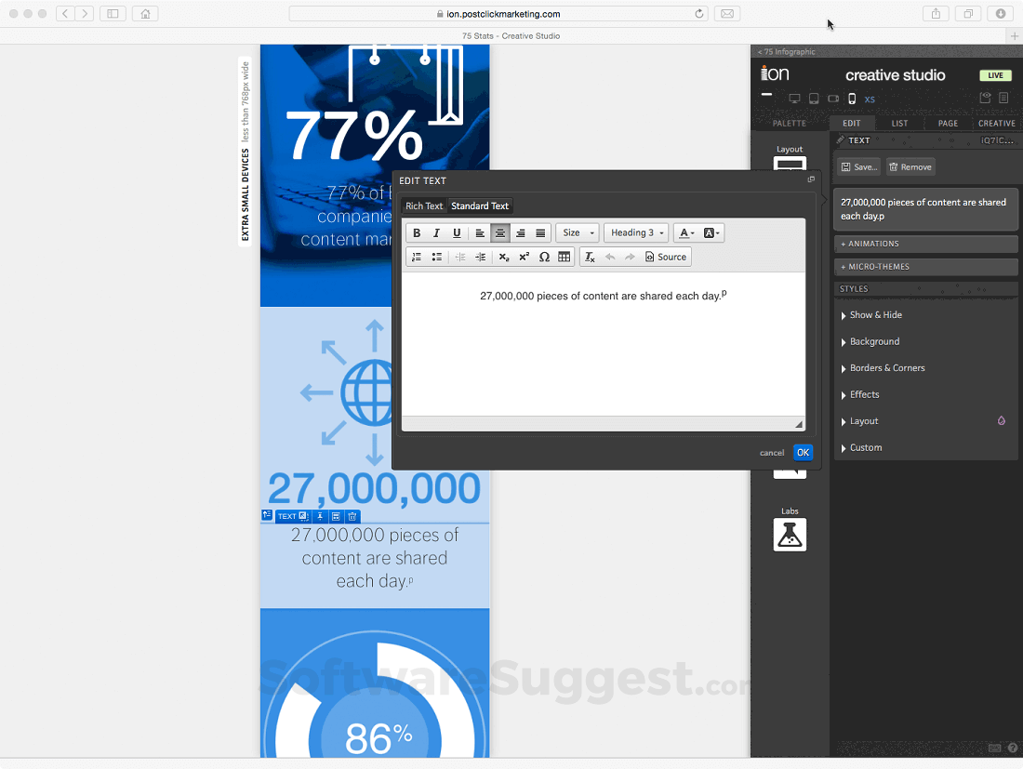
Task: Open the Size dropdown
Action: pos(577,233)
